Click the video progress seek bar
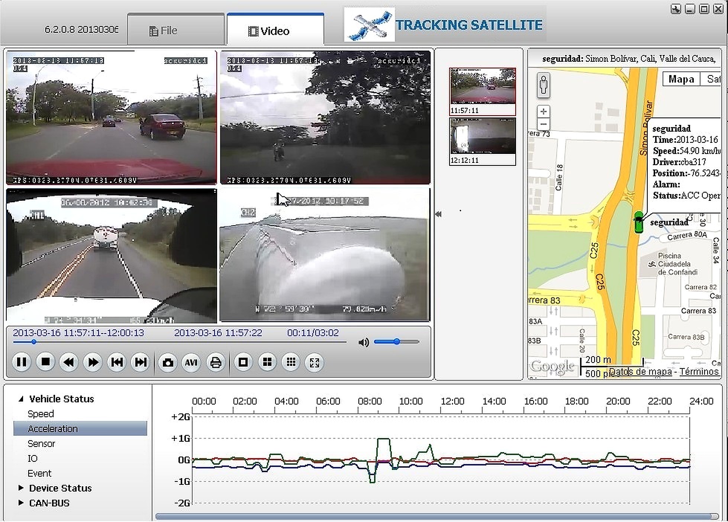The width and height of the screenshot is (728, 522). coord(180,342)
